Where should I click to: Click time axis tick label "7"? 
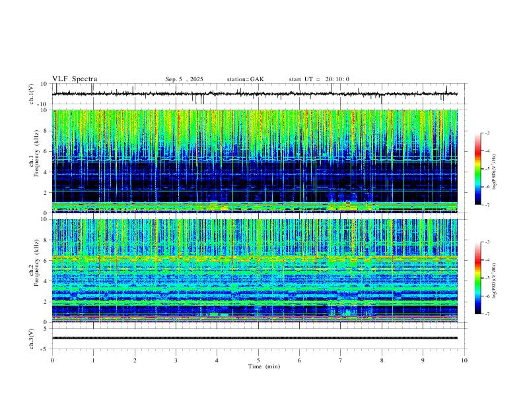tap(341, 360)
